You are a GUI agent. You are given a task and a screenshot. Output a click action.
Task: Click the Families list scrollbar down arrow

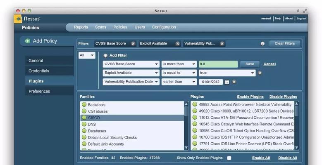coord(186,148)
